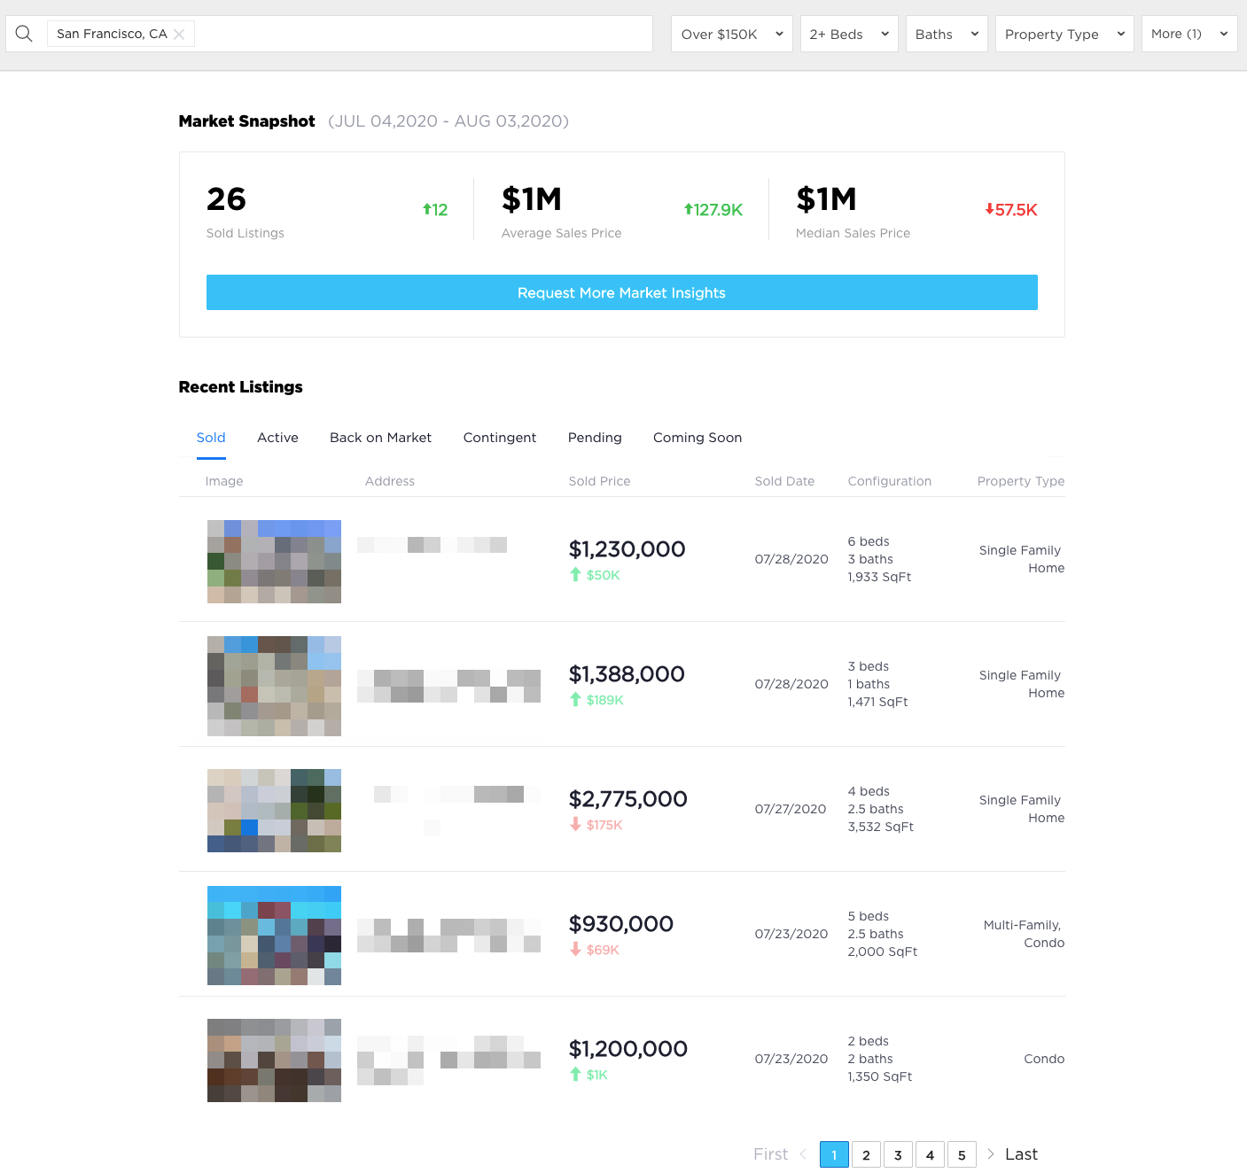Click the $2,775,000 sold price

click(x=627, y=799)
